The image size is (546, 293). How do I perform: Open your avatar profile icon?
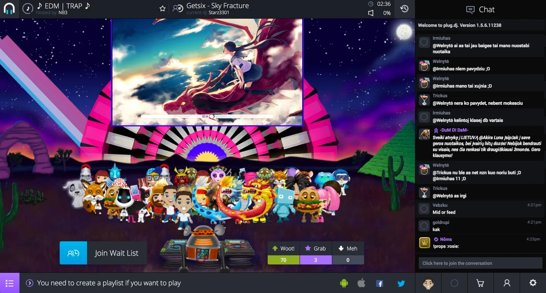(428, 283)
